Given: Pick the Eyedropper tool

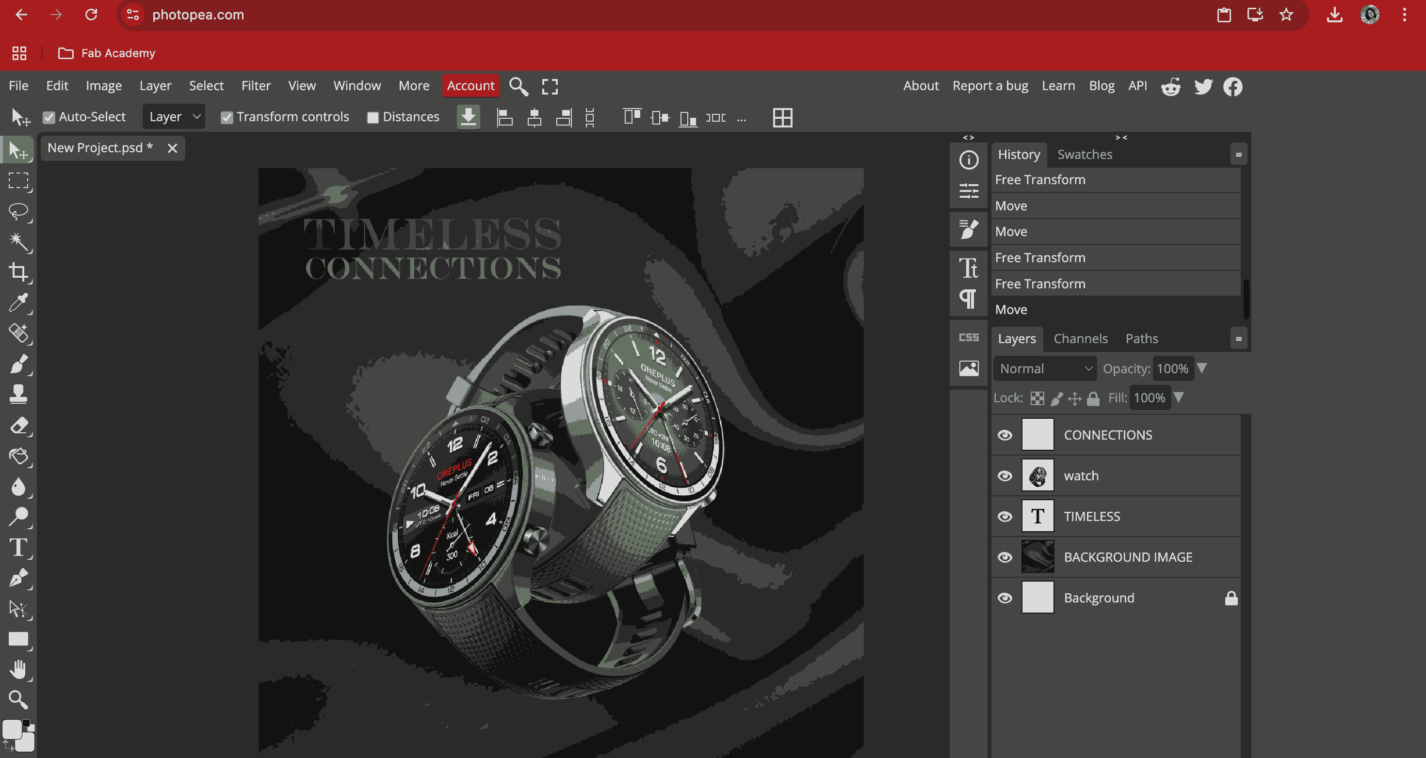Looking at the screenshot, I should (18, 302).
